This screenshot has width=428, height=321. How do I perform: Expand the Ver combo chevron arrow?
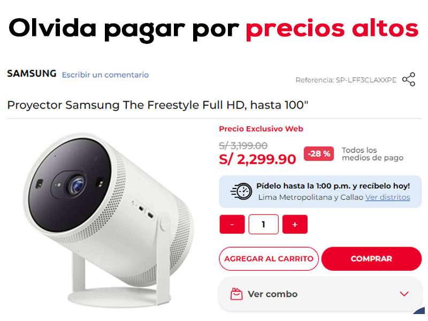tap(404, 294)
